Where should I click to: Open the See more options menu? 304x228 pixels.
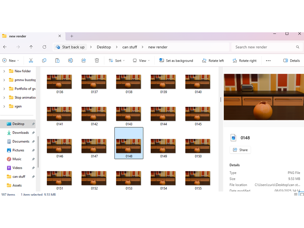point(268,60)
